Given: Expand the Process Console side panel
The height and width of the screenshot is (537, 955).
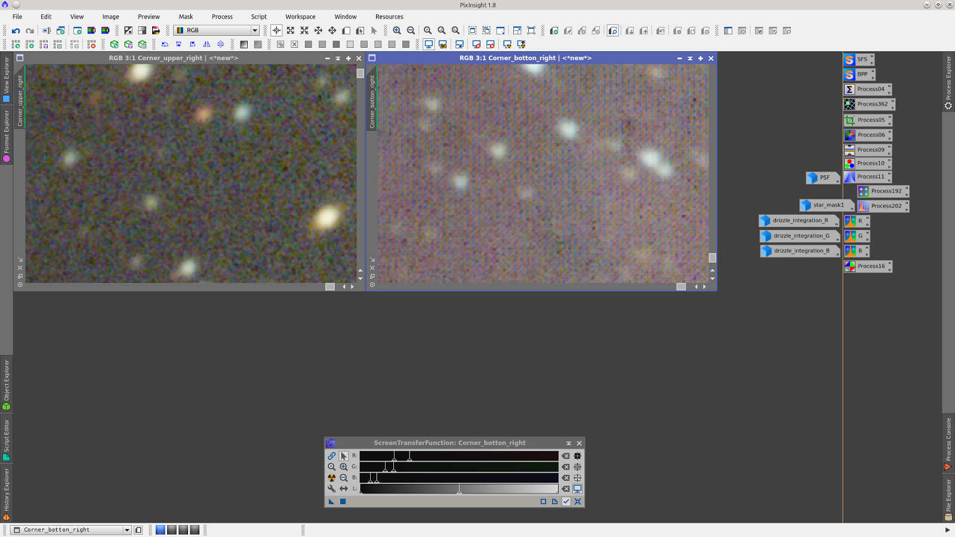Looking at the screenshot, I should click(948, 444).
